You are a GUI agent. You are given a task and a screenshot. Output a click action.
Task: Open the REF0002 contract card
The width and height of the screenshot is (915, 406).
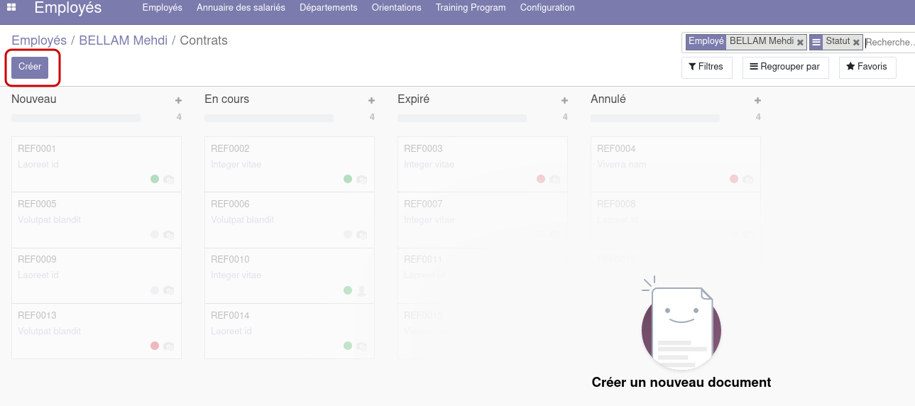pyautogui.click(x=290, y=164)
